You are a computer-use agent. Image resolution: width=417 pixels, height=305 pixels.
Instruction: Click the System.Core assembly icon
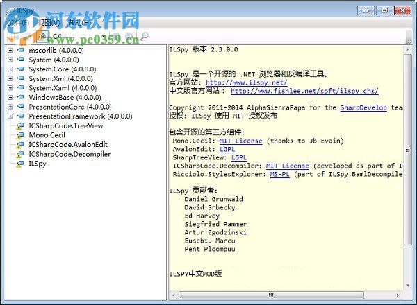pos(20,69)
